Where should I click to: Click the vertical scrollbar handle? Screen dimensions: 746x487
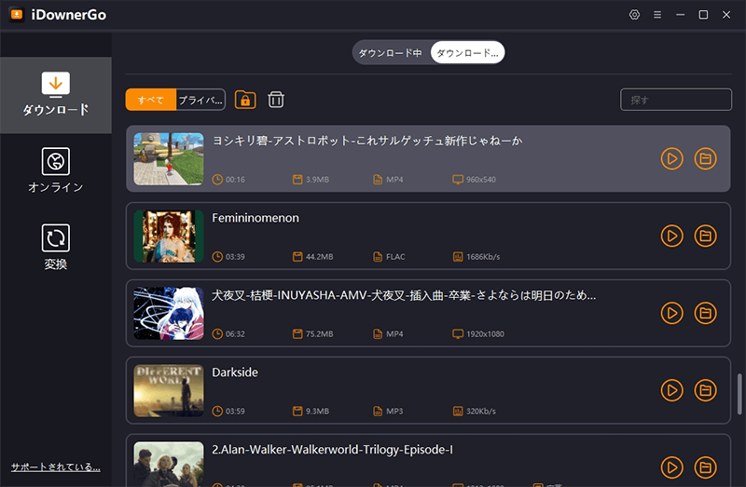pyautogui.click(x=739, y=391)
